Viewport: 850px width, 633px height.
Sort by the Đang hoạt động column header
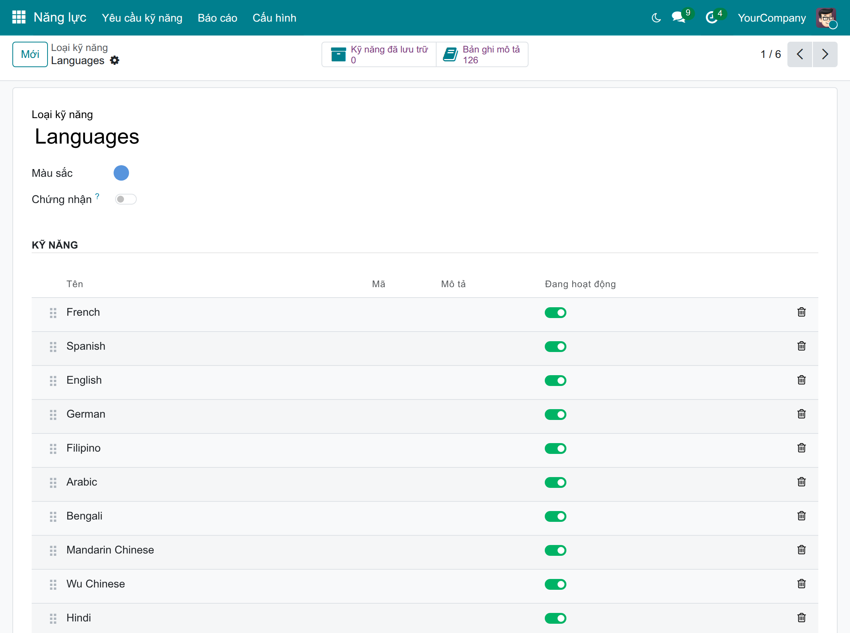(x=580, y=284)
